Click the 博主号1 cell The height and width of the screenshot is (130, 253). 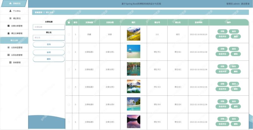(x=157, y=52)
